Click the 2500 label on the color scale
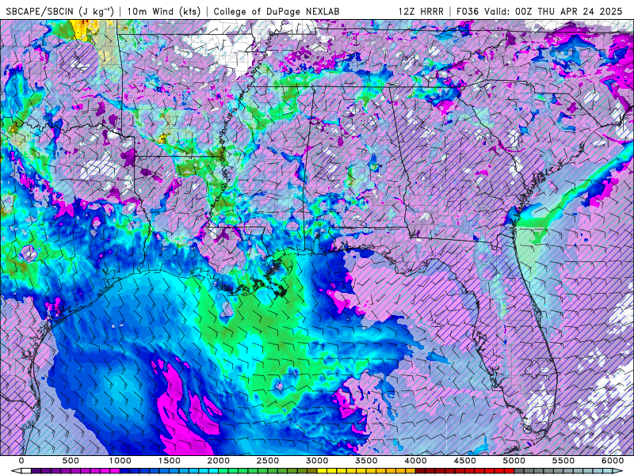The width and height of the screenshot is (634, 475). 268,461
